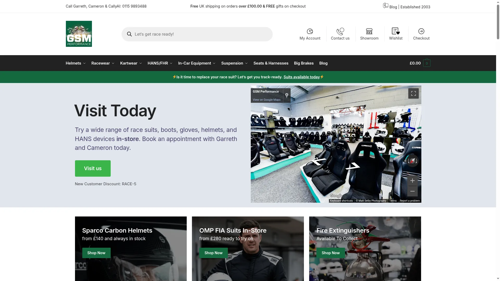Open the cart count badge

click(427, 63)
